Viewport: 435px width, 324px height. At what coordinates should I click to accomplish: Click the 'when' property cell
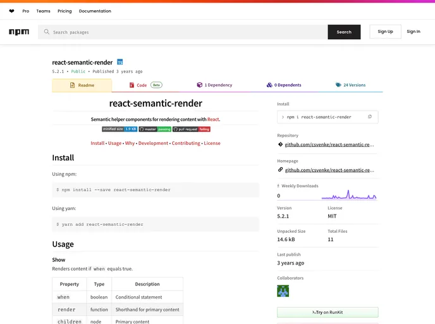point(70,297)
